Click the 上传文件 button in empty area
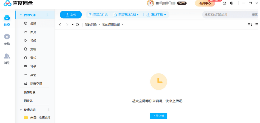The image size is (260, 123). 158,116
